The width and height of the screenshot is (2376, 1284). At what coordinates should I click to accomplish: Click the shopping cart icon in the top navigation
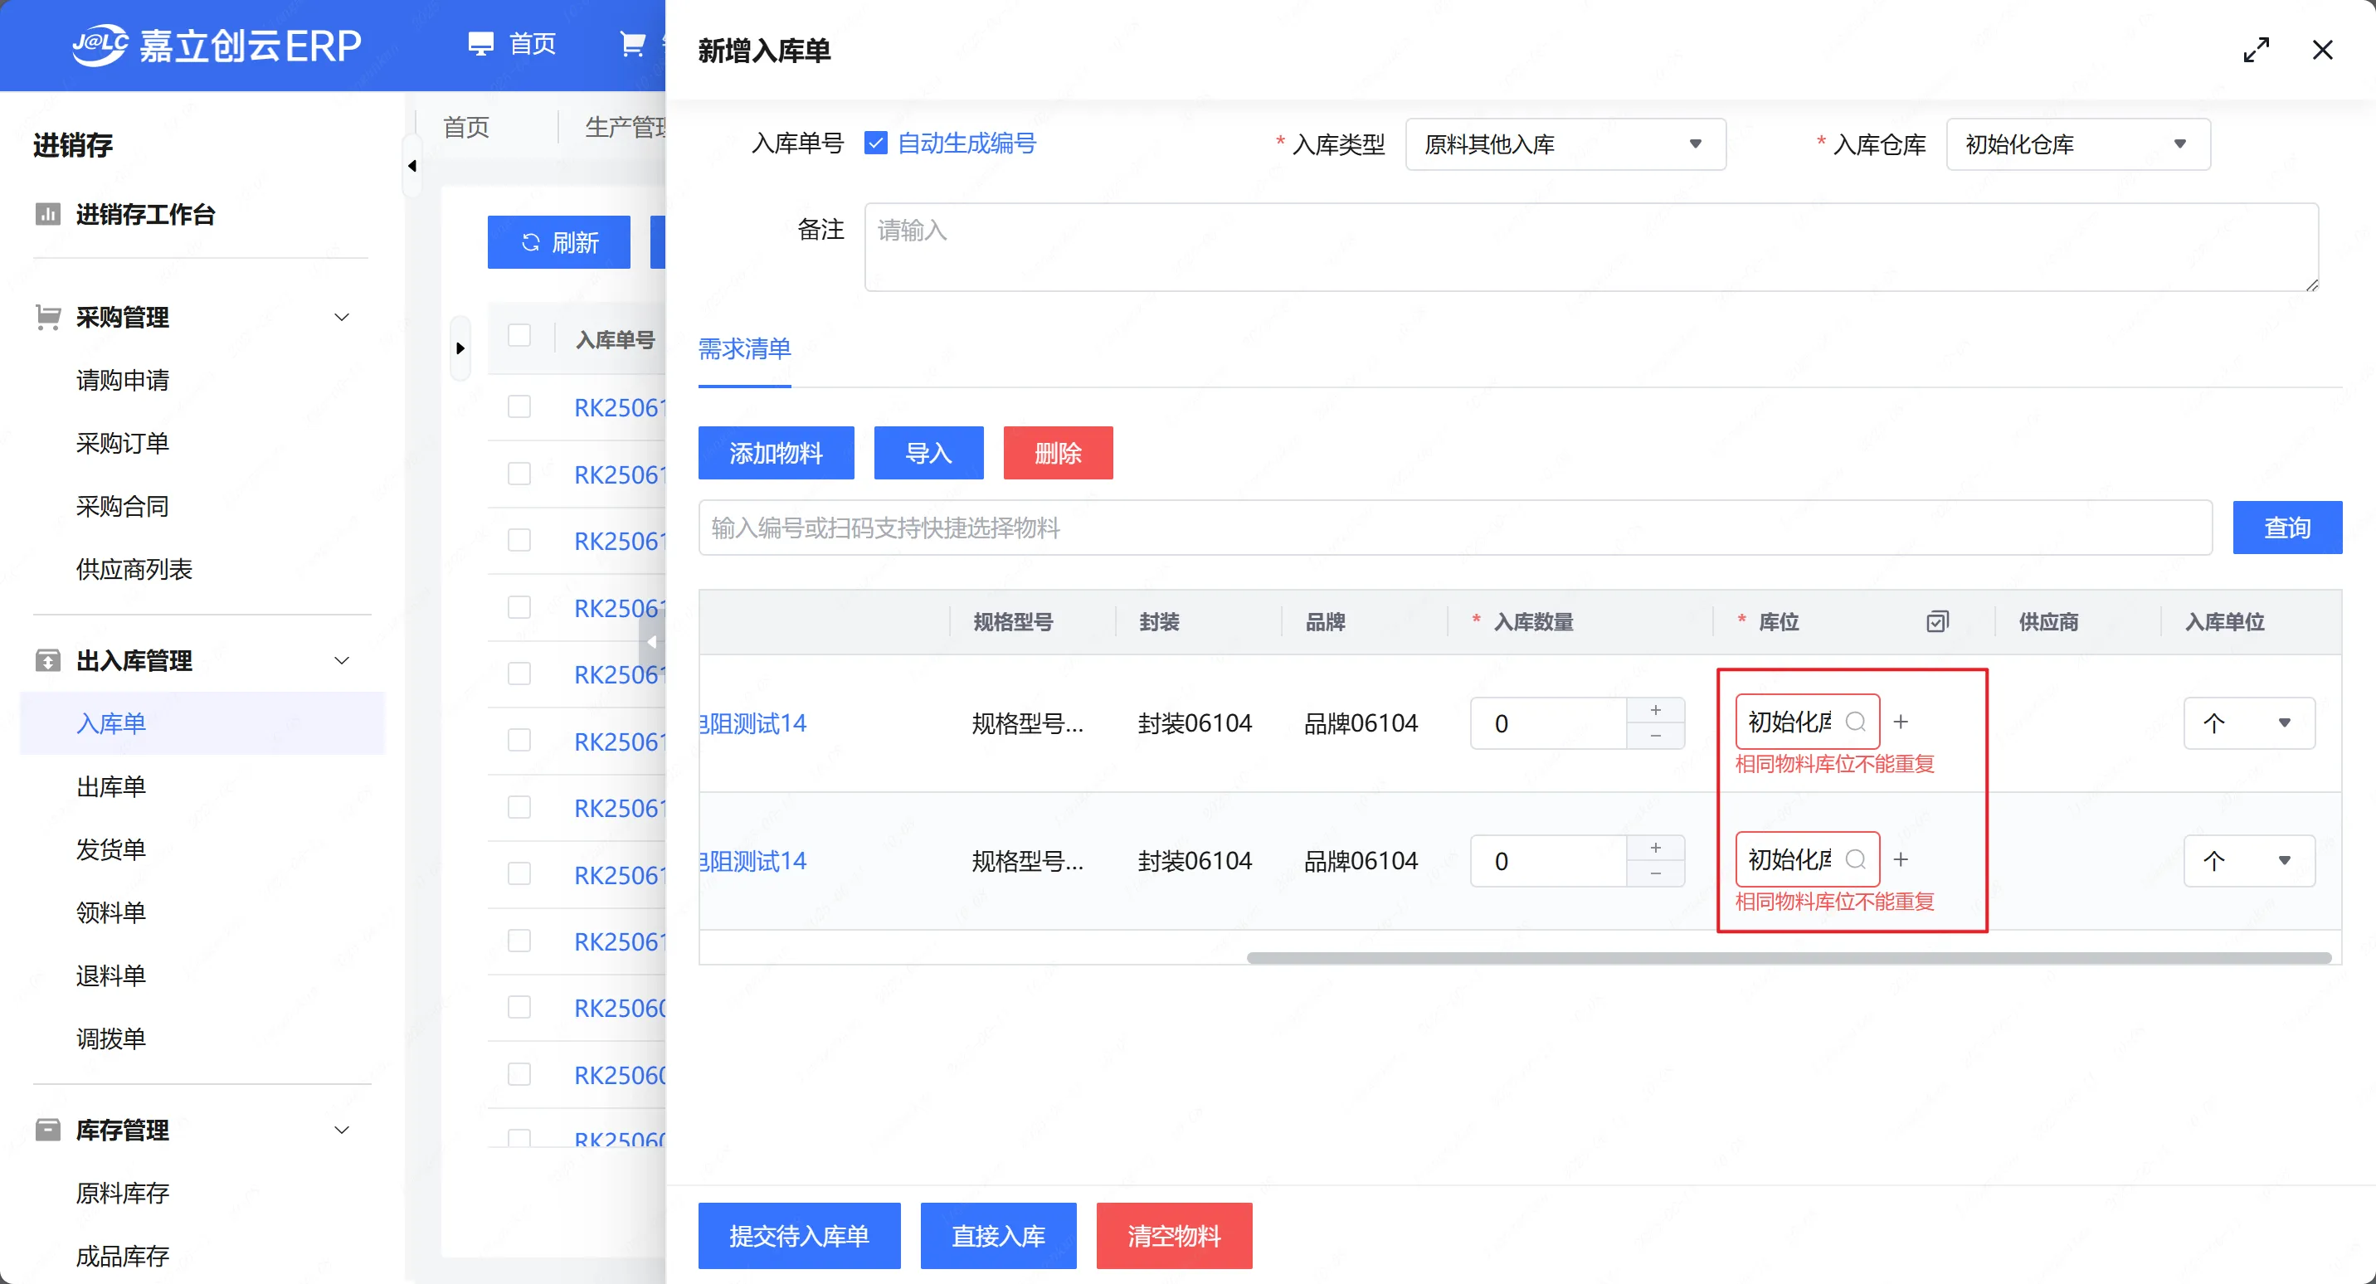pyautogui.click(x=632, y=43)
